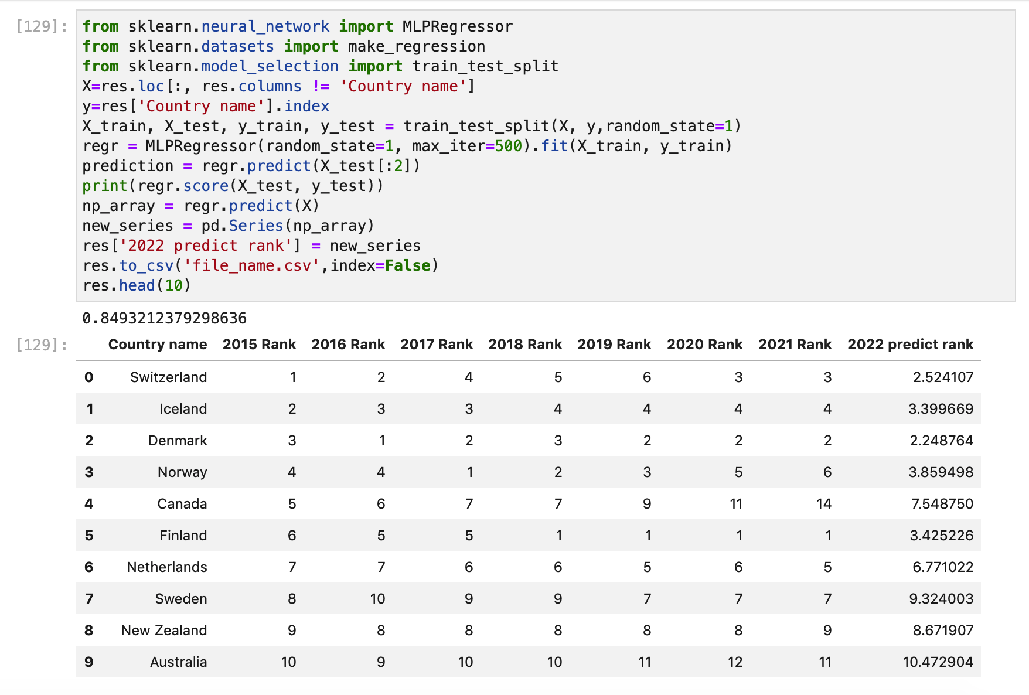Click Norway's 2017 Rank value 1
The width and height of the screenshot is (1029, 695).
coord(469,472)
